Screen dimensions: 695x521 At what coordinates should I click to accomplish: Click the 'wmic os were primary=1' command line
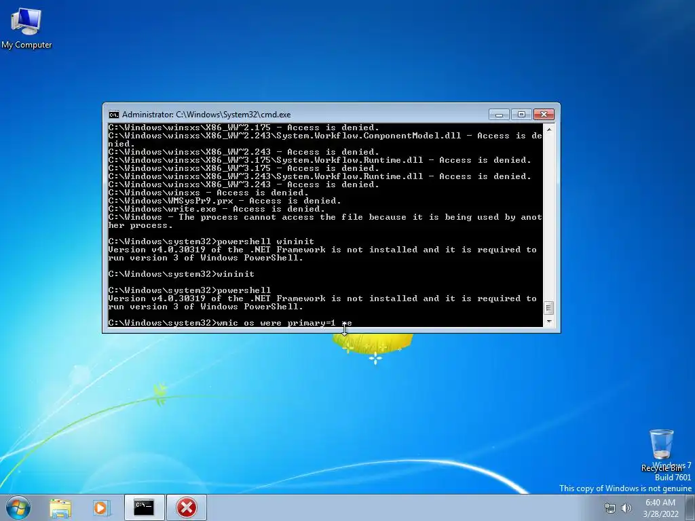tap(230, 323)
